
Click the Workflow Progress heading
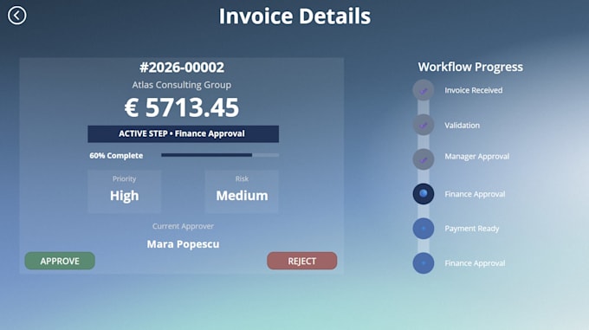pyautogui.click(x=470, y=67)
